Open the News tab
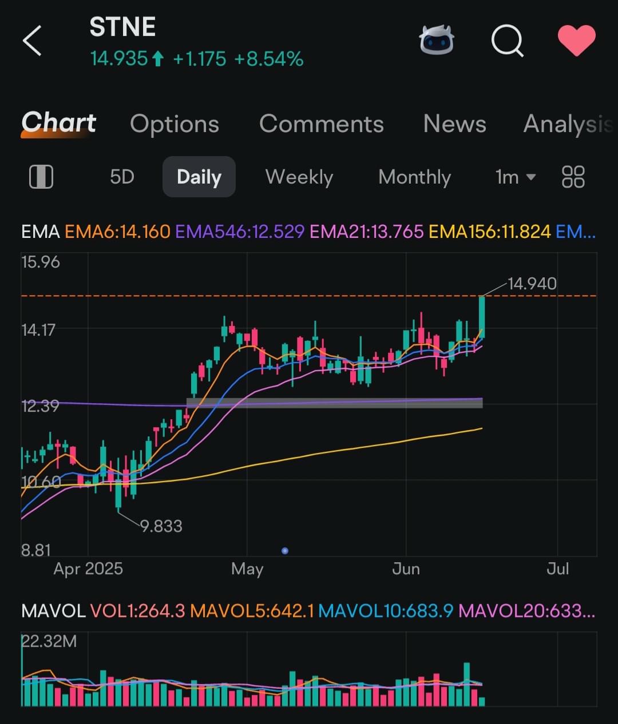 [454, 124]
